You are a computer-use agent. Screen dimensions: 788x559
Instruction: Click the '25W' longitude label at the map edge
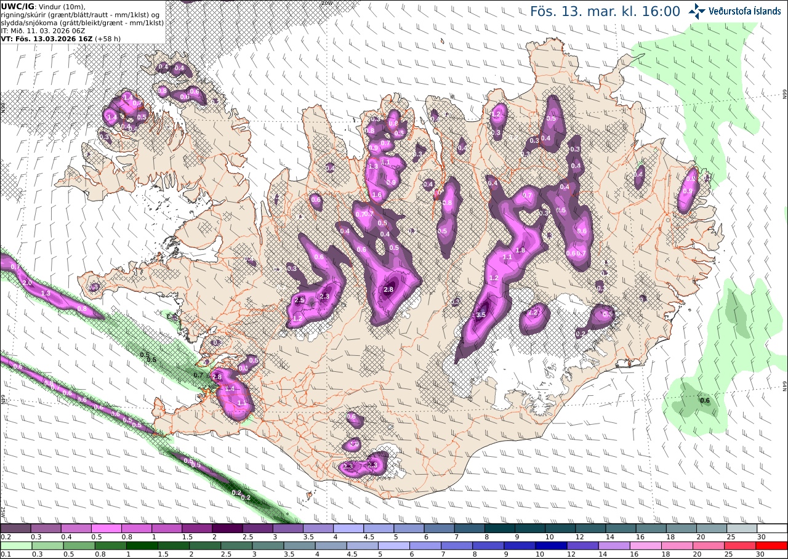pos(3,512)
